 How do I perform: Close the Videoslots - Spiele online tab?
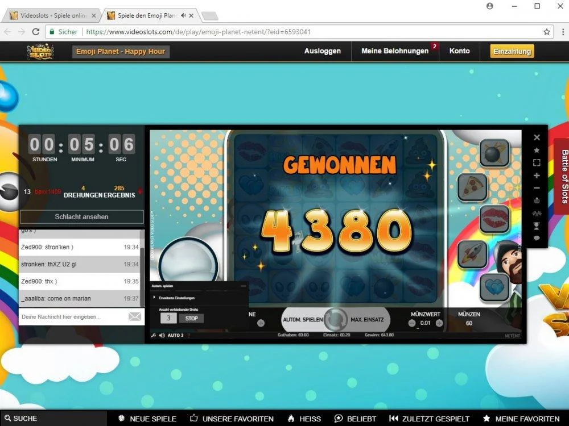pos(94,15)
